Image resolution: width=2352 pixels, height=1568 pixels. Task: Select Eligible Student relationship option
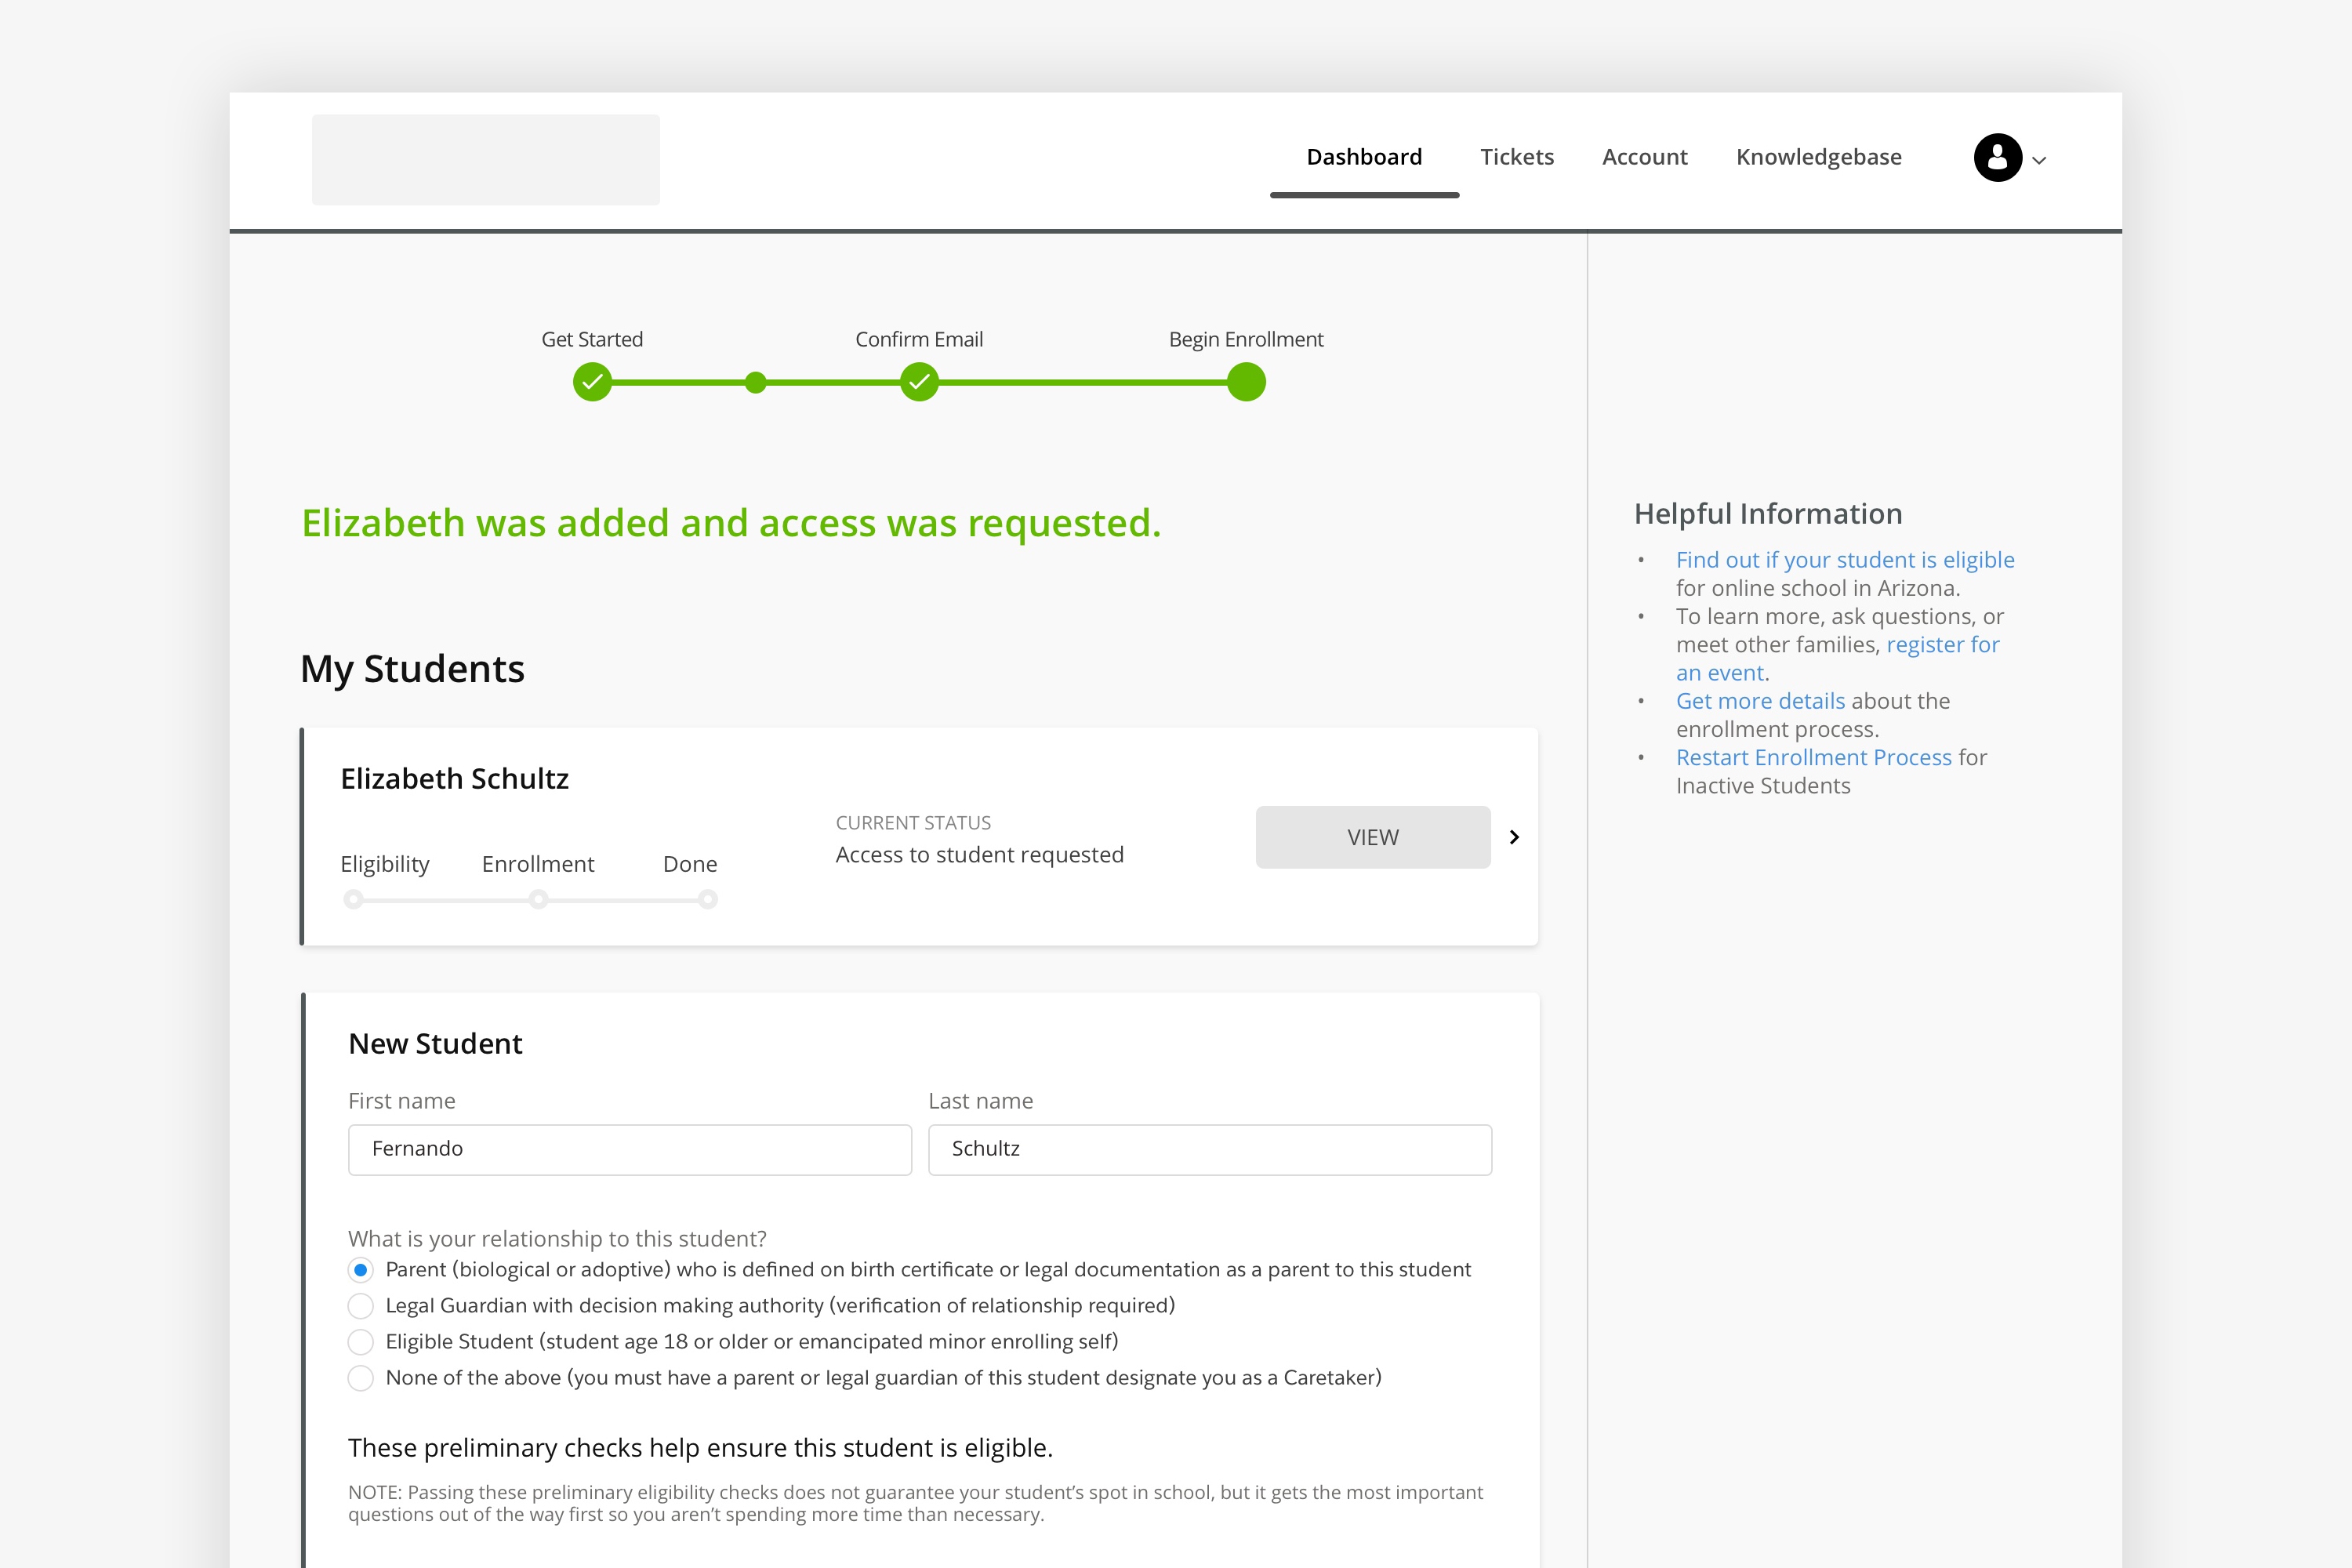tap(361, 1342)
